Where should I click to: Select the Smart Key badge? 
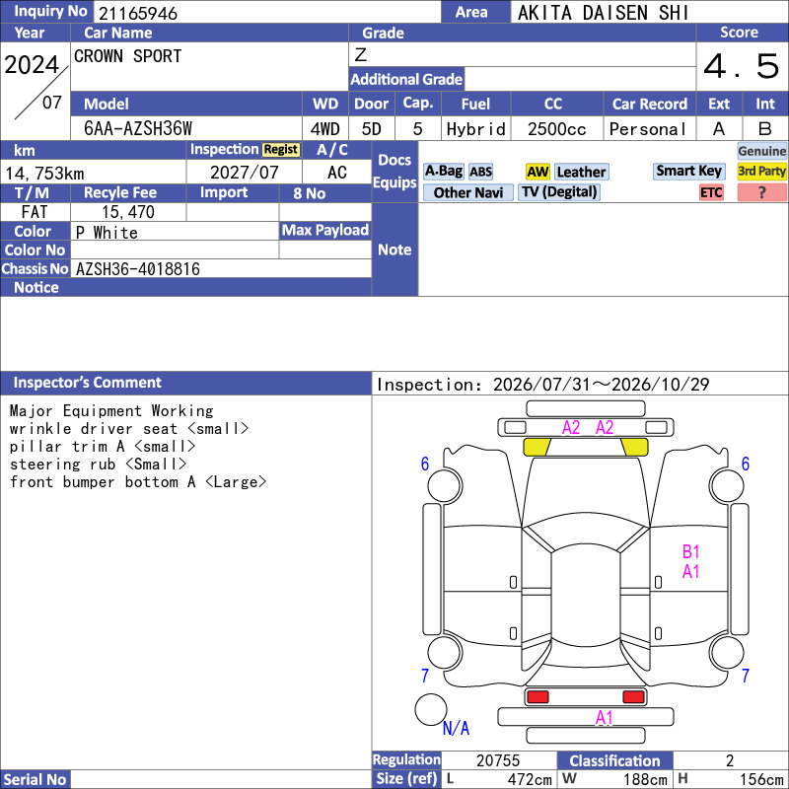pyautogui.click(x=688, y=171)
